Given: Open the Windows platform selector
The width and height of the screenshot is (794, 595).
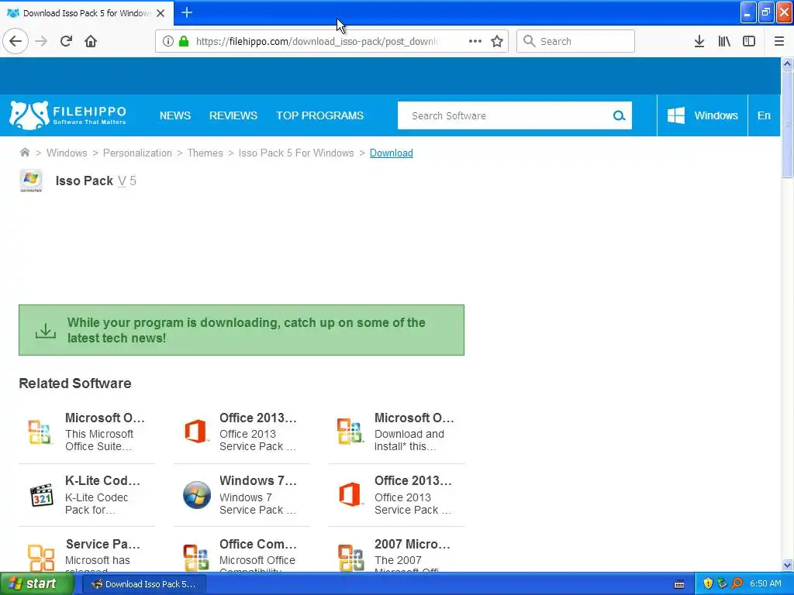Looking at the screenshot, I should pos(703,115).
